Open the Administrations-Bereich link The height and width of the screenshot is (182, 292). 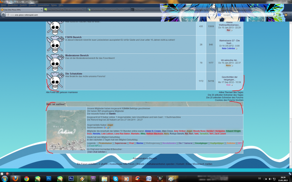coord(145,158)
